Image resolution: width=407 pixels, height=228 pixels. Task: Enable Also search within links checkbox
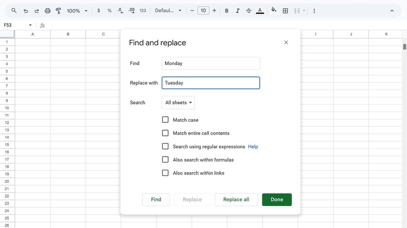(165, 173)
